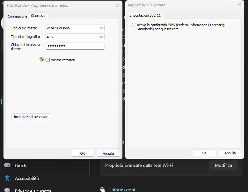
Task: Select the Sicurezza tab
Action: pos(38,16)
